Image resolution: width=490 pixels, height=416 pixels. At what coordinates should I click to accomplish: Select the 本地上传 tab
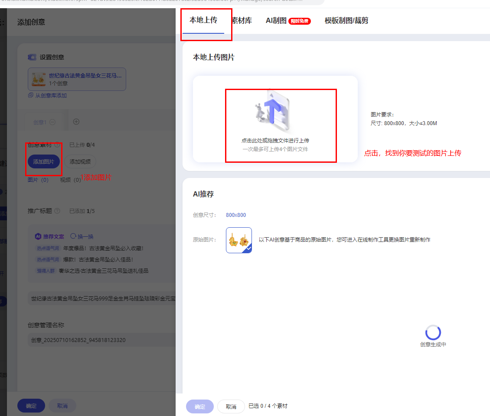point(203,20)
